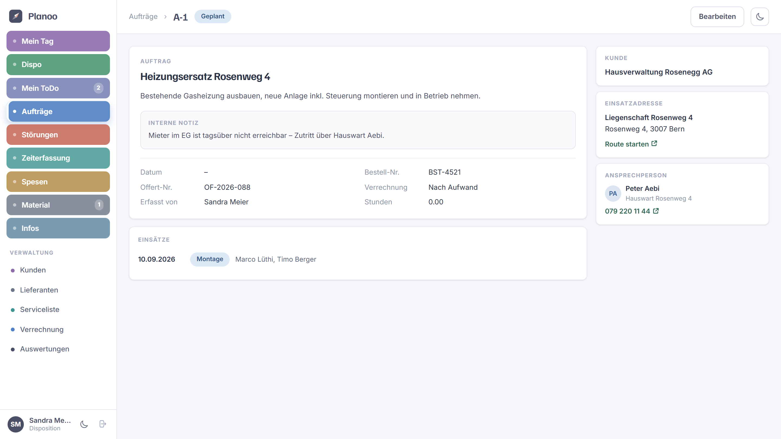Click the Geplant status badge
This screenshot has height=439, width=781.
213,16
